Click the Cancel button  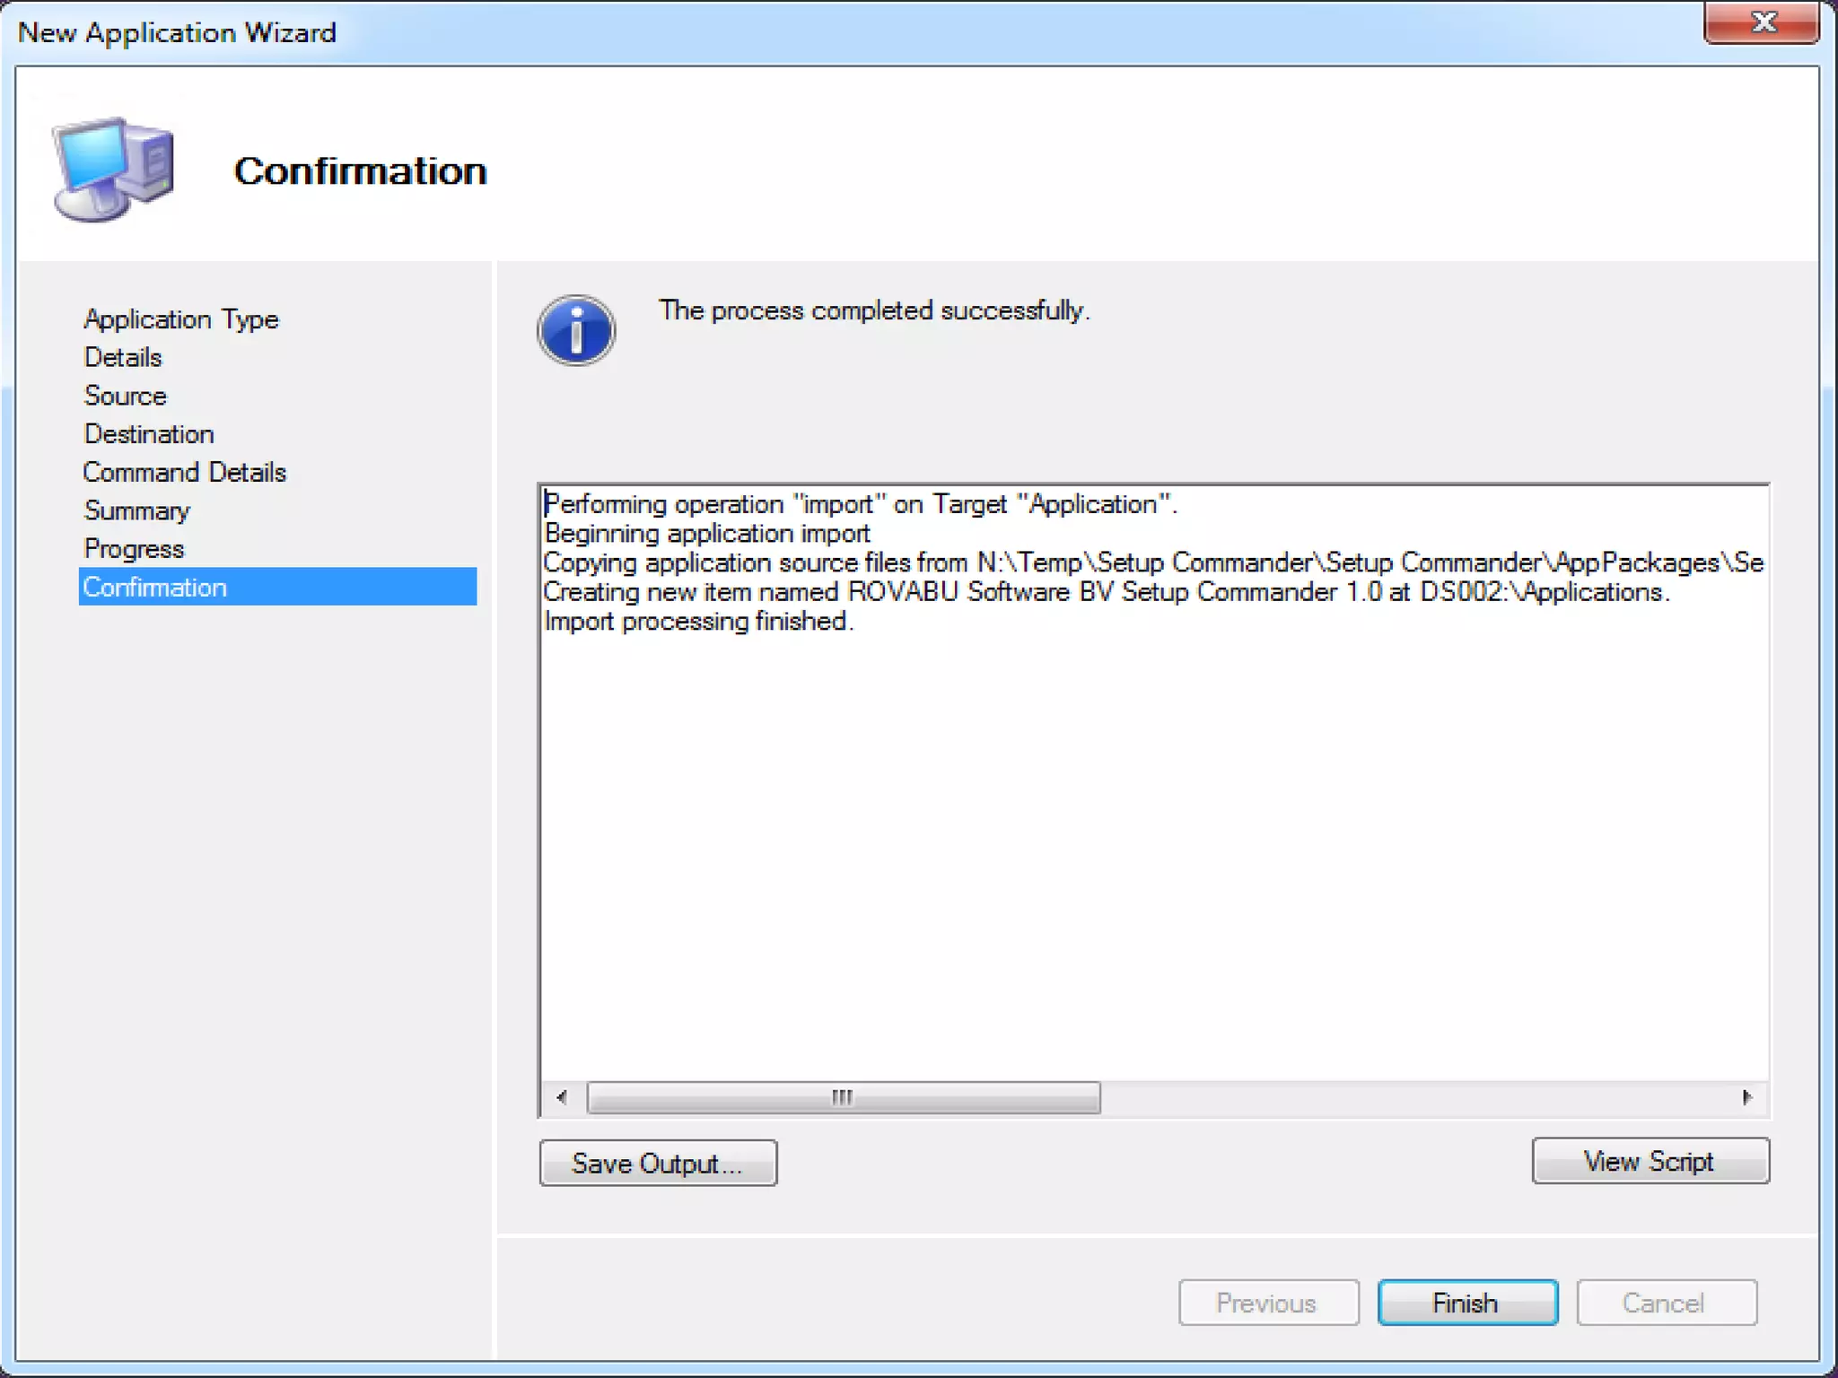point(1665,1303)
